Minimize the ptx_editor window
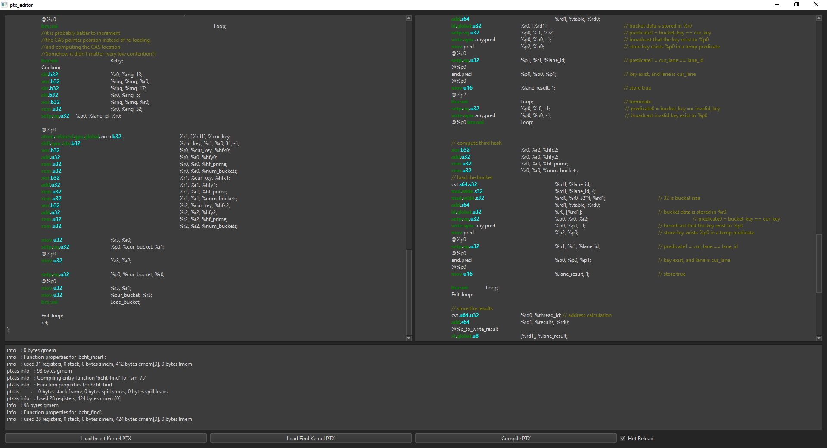The height and width of the screenshot is (448, 827). tap(777, 5)
